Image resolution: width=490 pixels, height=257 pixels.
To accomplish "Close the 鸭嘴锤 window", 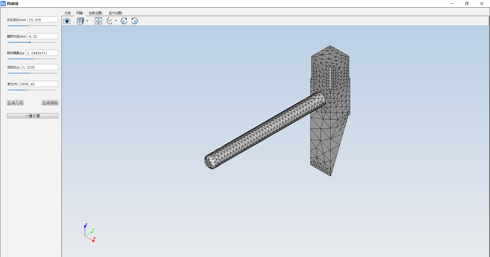I will [x=482, y=4].
